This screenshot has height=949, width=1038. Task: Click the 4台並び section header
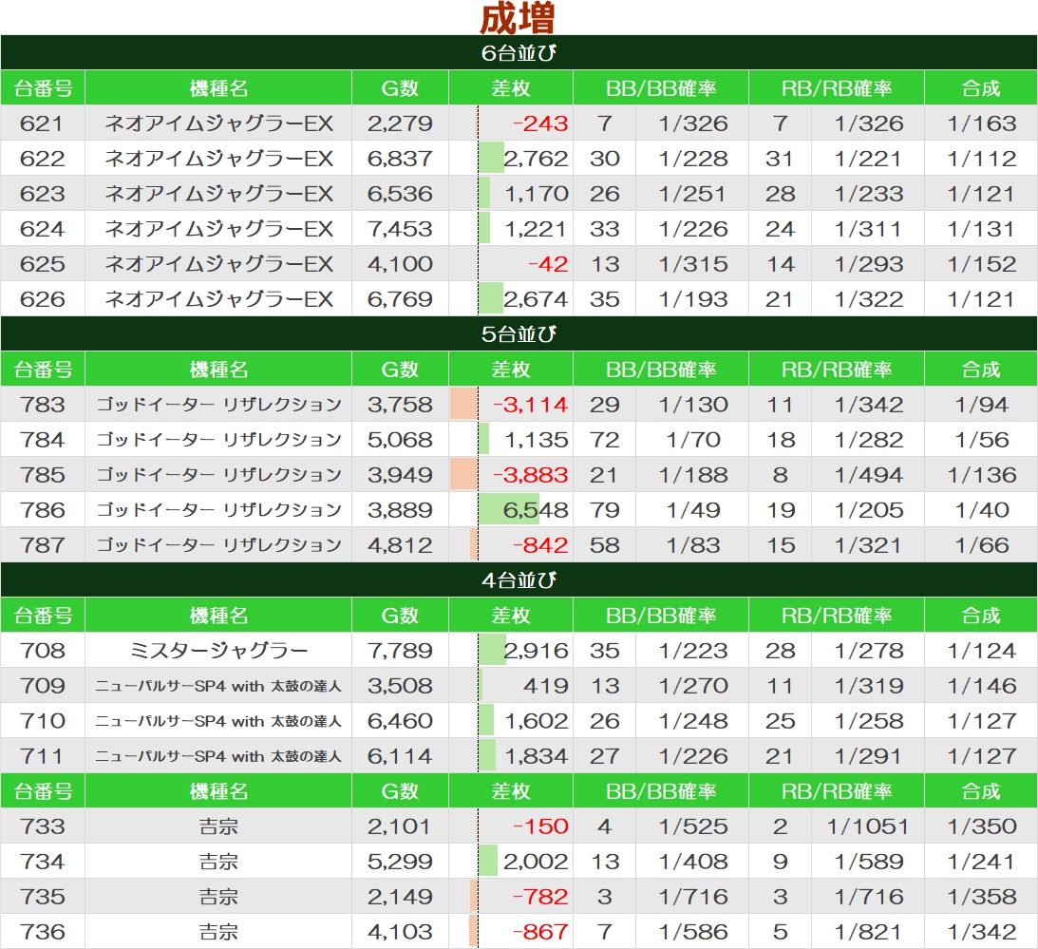[x=519, y=580]
